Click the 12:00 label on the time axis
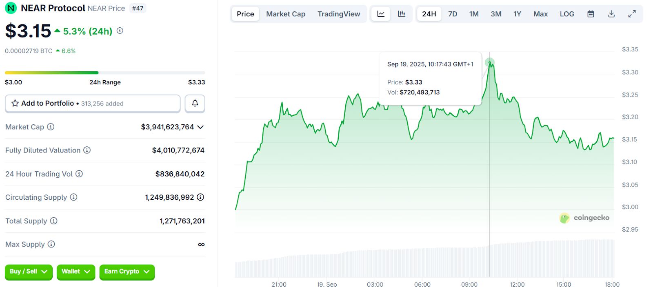Viewport: 653px width, 287px height. 517,284
